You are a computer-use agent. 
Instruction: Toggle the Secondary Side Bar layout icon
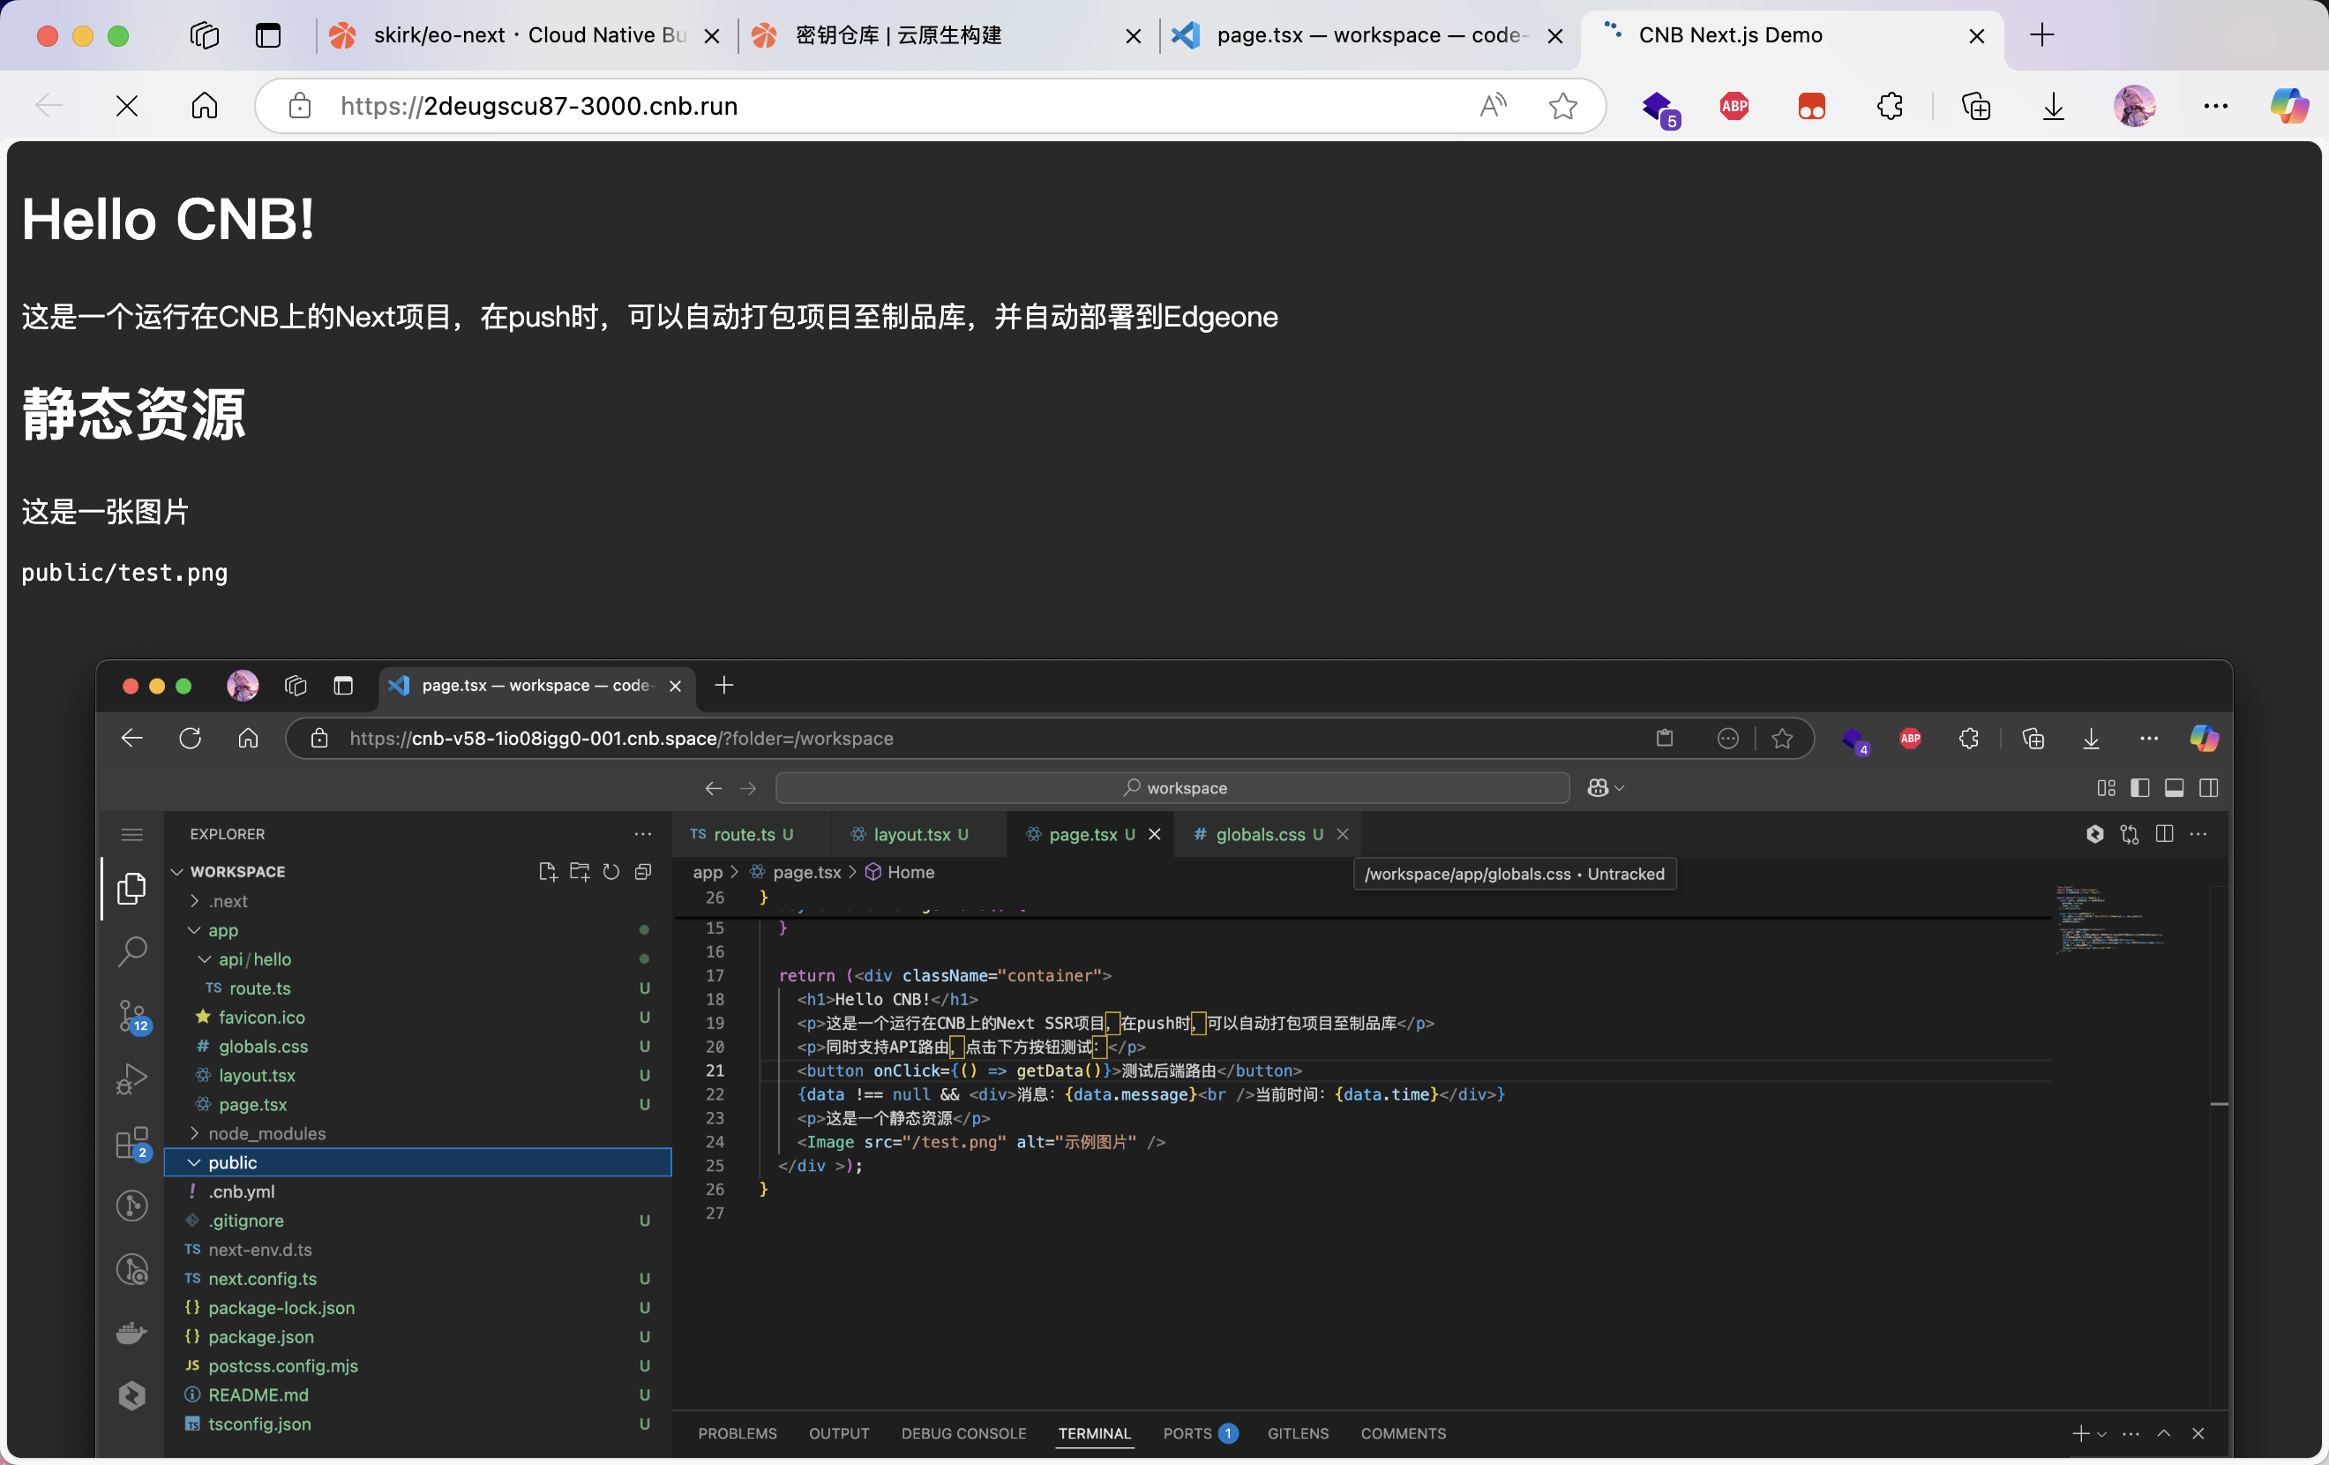(2208, 787)
